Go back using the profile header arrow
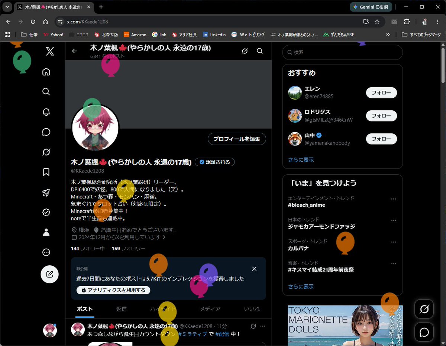 75,51
